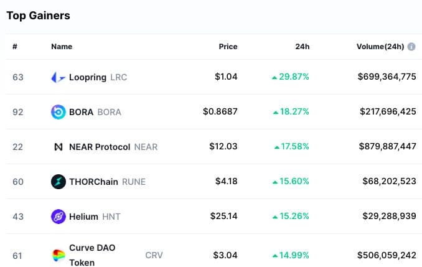Screen dimensions: 422x267
Task: Click the Top Gainers heading
Action: tap(39, 16)
